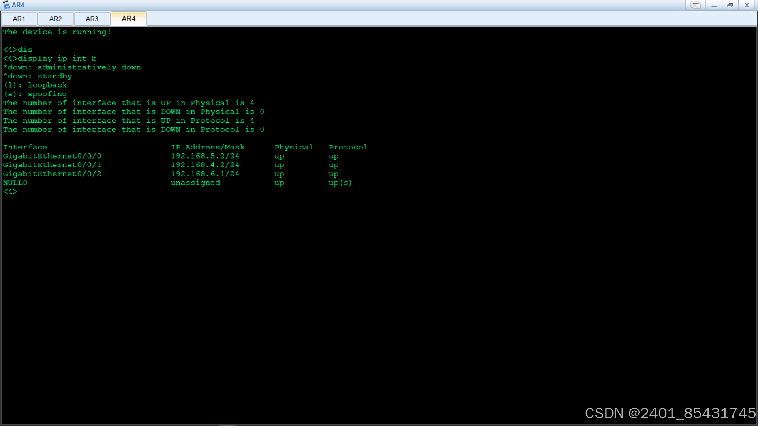Image resolution: width=758 pixels, height=426 pixels.
Task: Click the <4> command prompt line at the bottom
Action: (10, 192)
